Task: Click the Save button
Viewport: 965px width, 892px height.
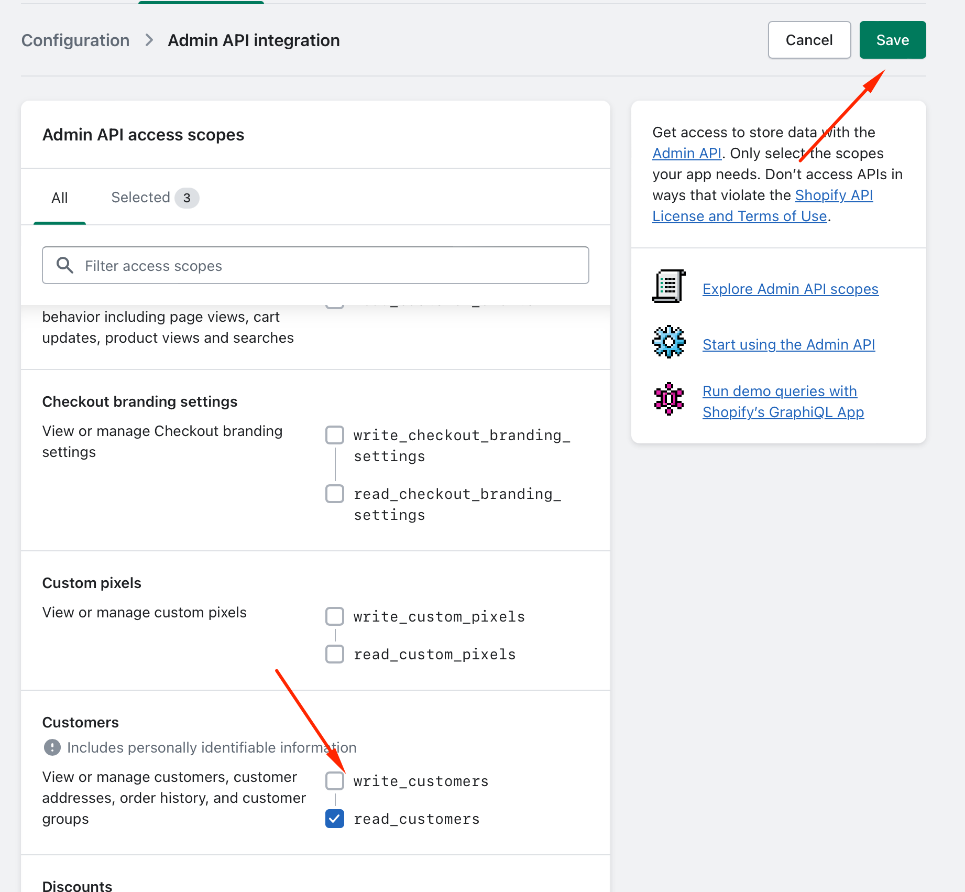Action: 892,40
